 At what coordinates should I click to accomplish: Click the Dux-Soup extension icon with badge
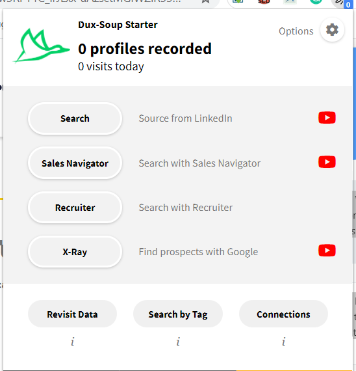point(342,3)
